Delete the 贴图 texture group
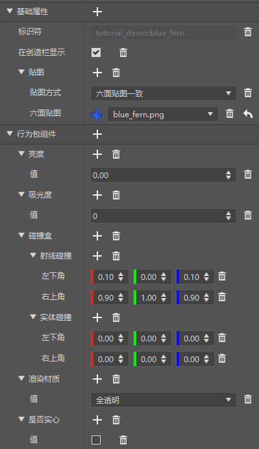Viewport: 259px width, 449px height. pos(116,73)
